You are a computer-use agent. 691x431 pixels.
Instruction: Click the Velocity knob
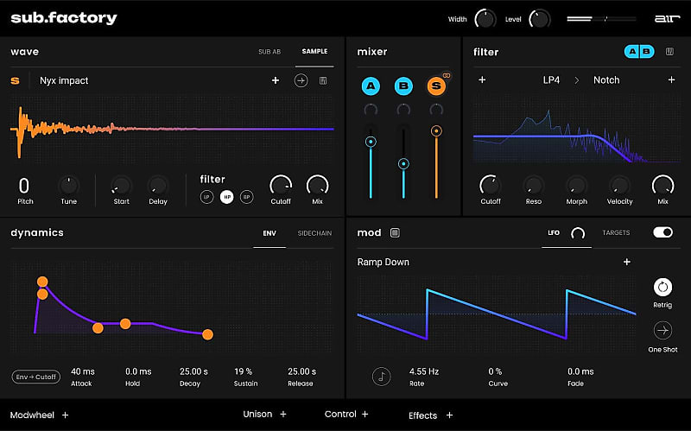[619, 185]
